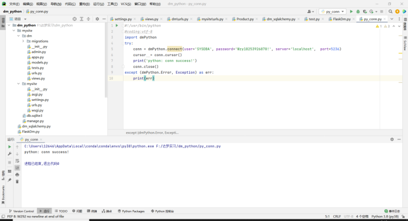This screenshot has height=221, width=408.
Task: Click the gutter run arrow at line 1
Action: (x=117, y=25)
